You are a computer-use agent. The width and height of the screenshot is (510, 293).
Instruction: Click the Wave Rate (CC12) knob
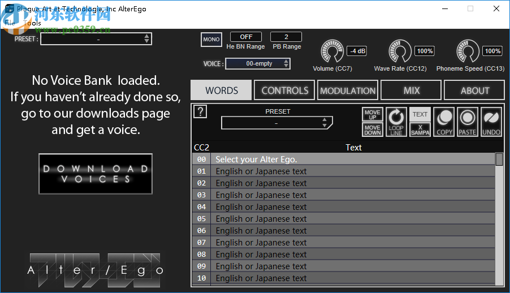point(400,51)
